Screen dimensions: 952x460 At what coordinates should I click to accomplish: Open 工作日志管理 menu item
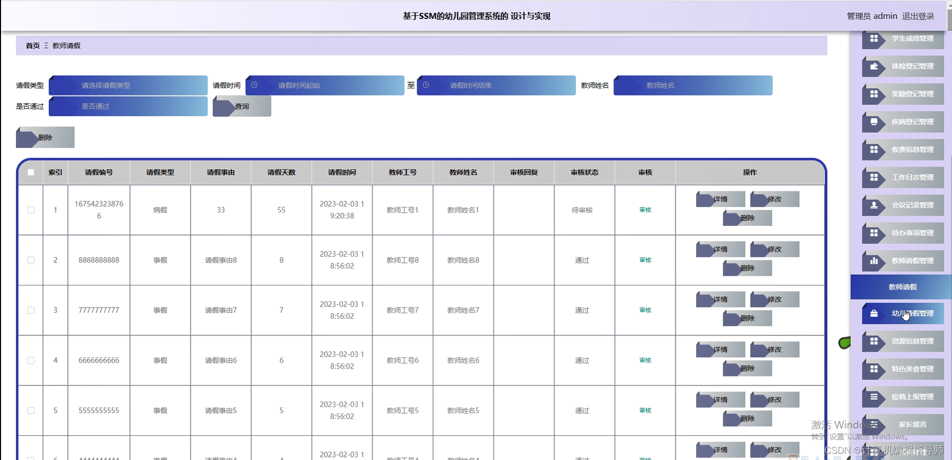pos(903,177)
